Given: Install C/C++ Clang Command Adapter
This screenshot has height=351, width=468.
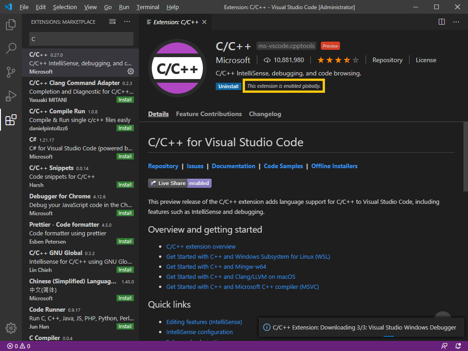Looking at the screenshot, I should pos(125,100).
